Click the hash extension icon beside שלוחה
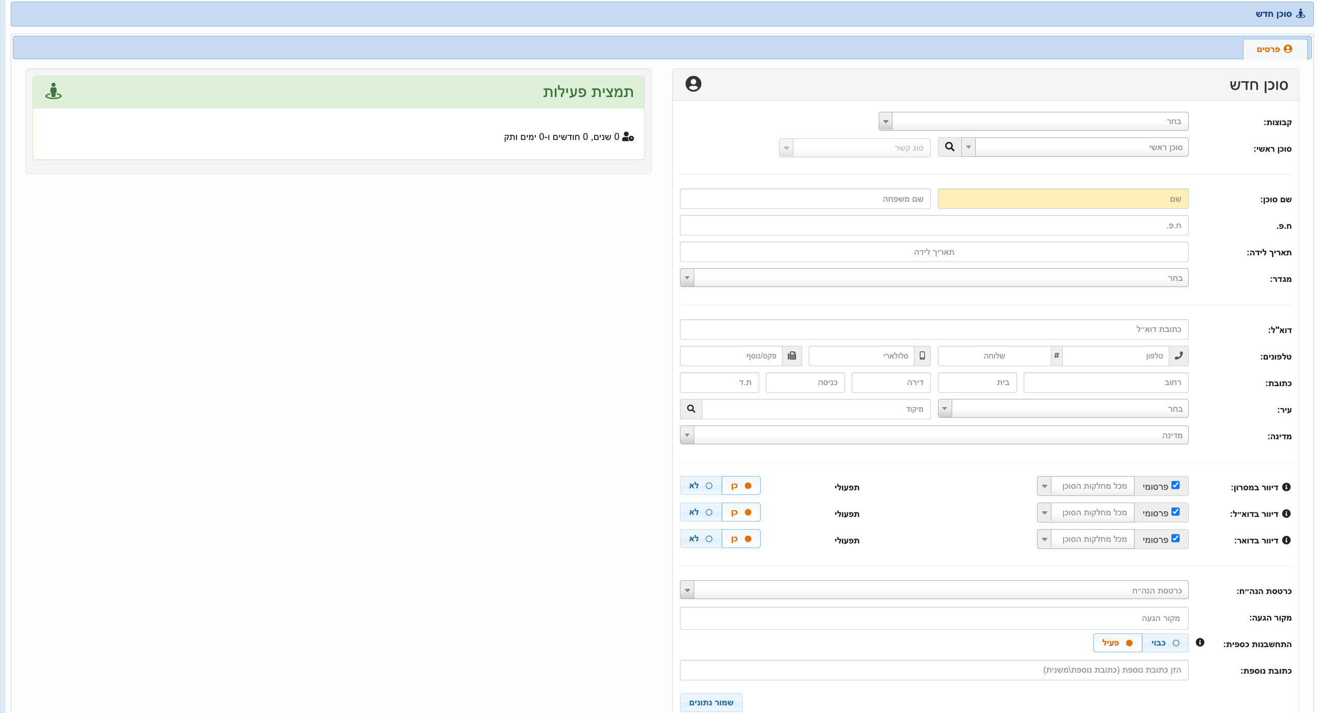The height and width of the screenshot is (713, 1318). pyautogui.click(x=1056, y=356)
